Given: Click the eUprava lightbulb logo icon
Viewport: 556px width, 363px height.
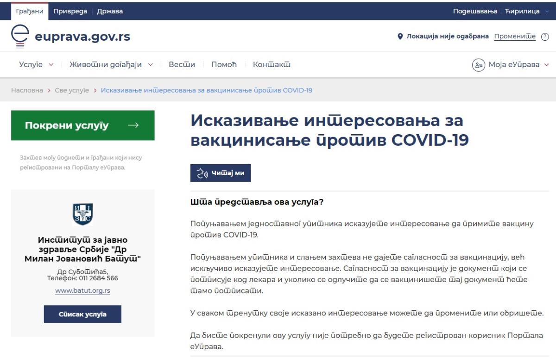Looking at the screenshot, I should tap(20, 36).
